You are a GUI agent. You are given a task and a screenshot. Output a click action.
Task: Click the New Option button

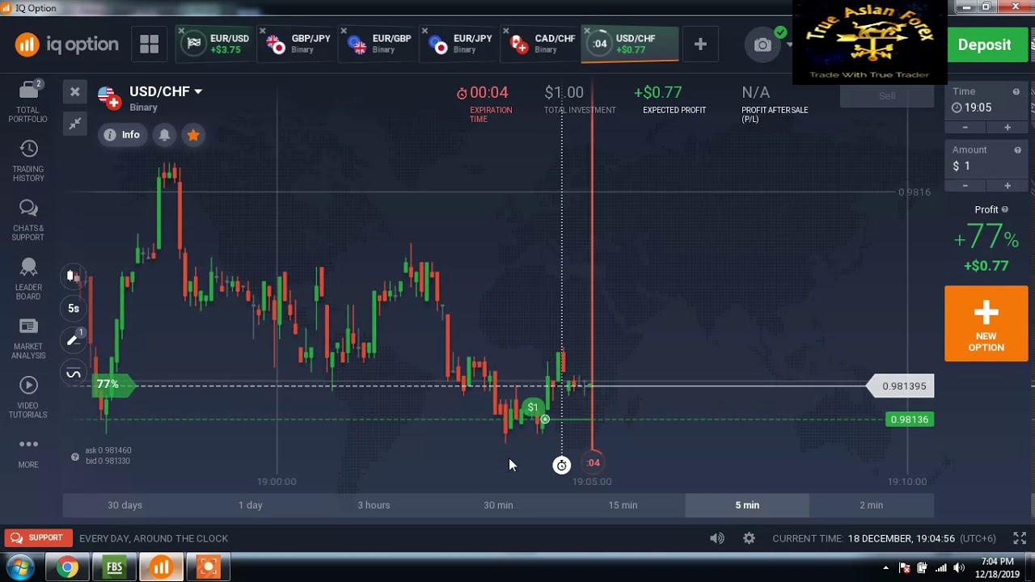point(986,323)
